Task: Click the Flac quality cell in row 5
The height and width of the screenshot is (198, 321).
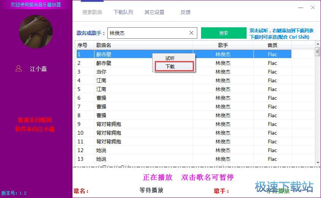Action: click(272, 89)
